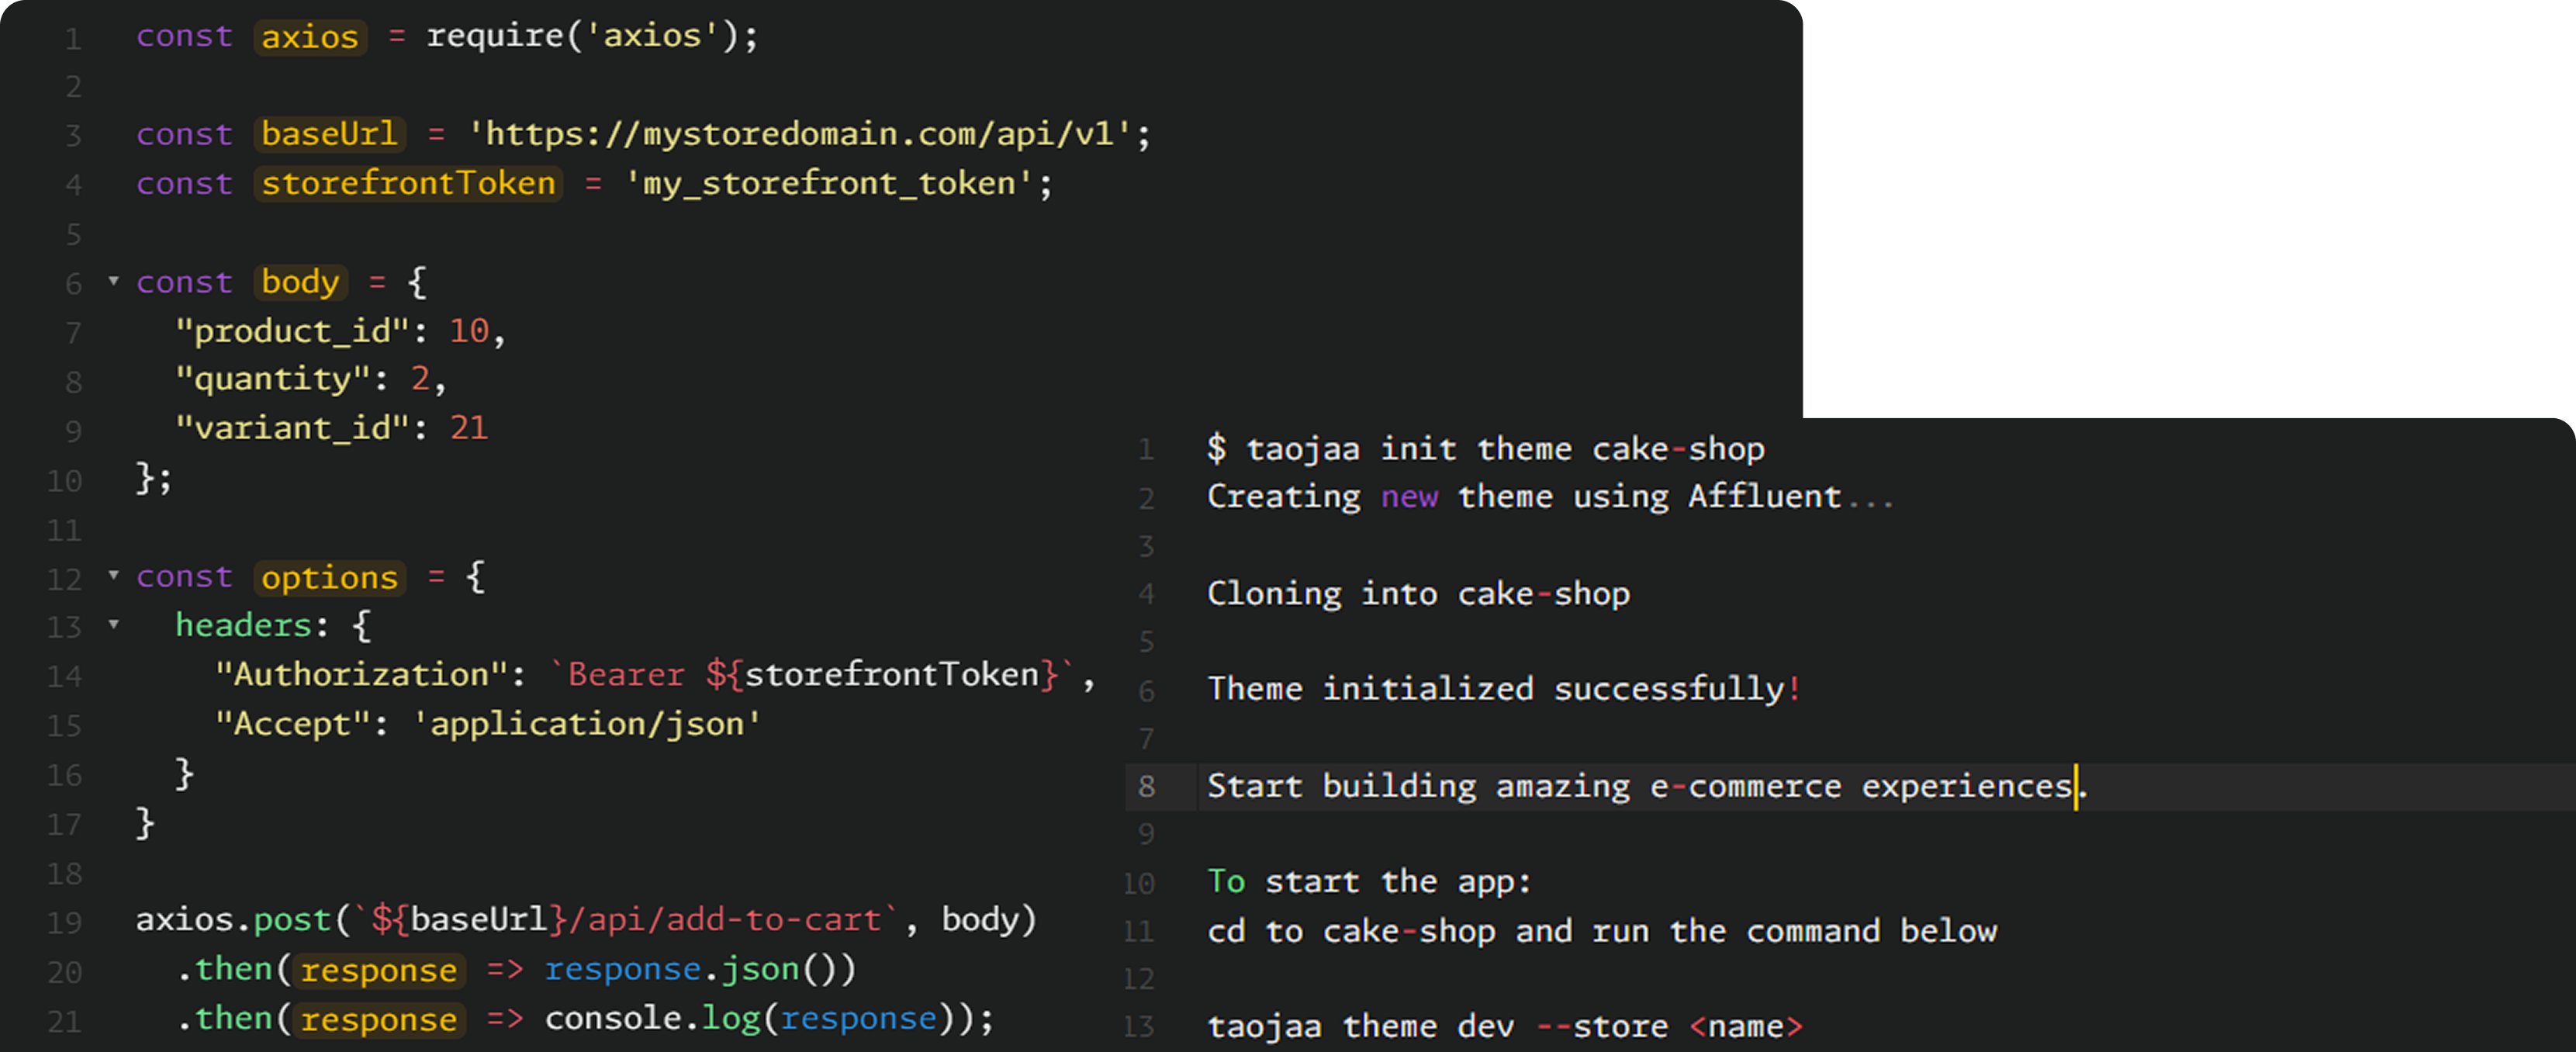Viewport: 2576px width, 1052px height.
Task: Click line number 8 in the terminal pane
Action: pos(1146,787)
